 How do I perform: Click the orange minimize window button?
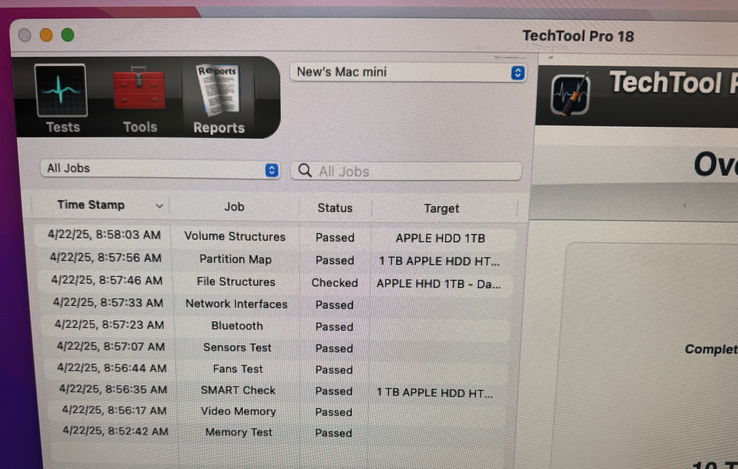pyautogui.click(x=46, y=35)
